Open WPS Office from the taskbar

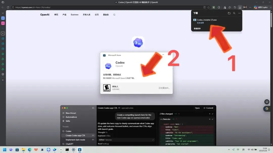pyautogui.click(x=36, y=150)
